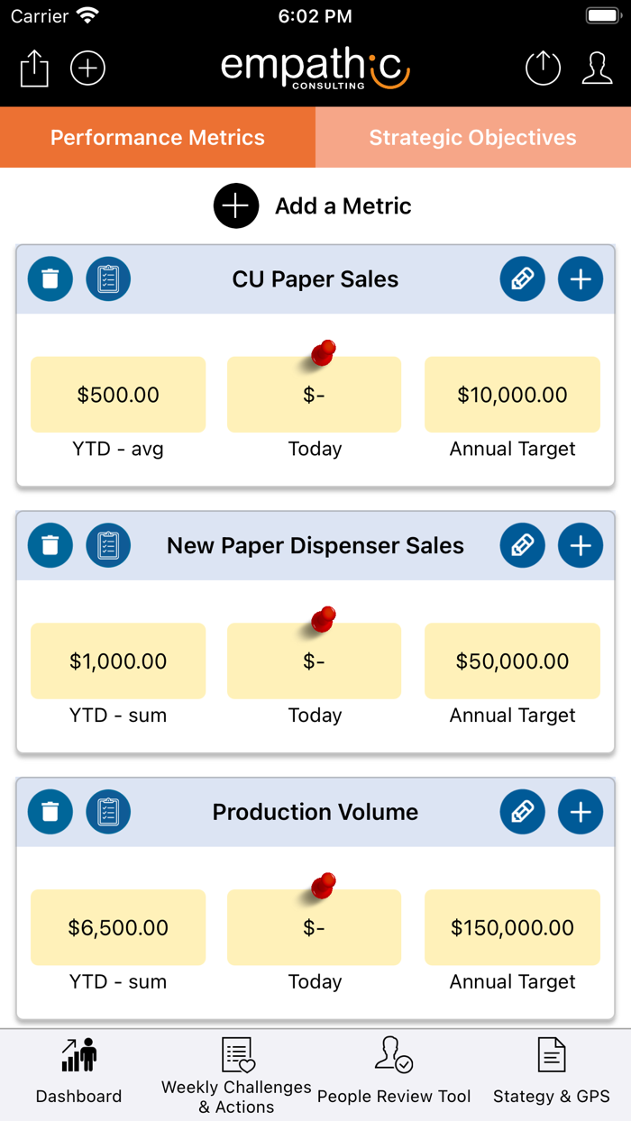This screenshot has height=1121, width=631.
Task: Add an entry to CU Paper Sales
Action: tap(581, 279)
